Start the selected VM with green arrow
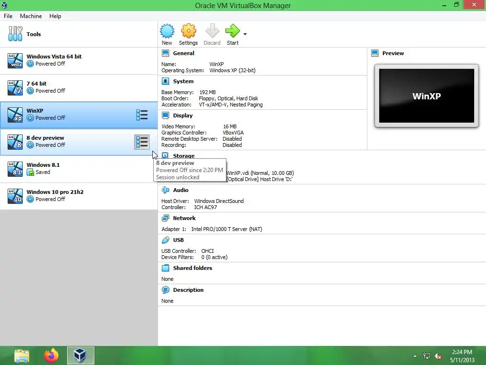 pos(233,31)
